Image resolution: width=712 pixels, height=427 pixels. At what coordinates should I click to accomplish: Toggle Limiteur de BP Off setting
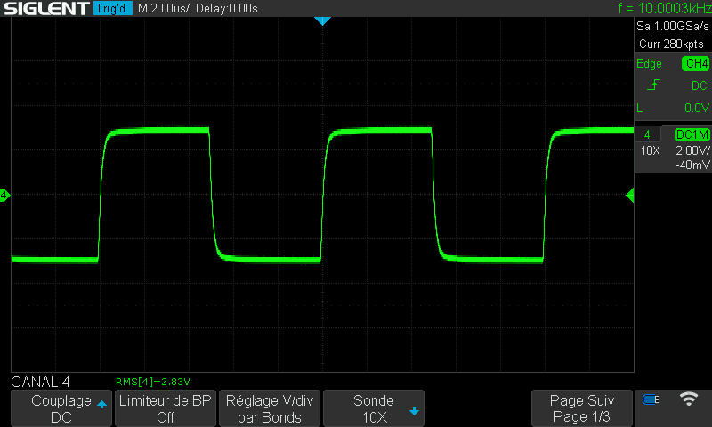(166, 408)
